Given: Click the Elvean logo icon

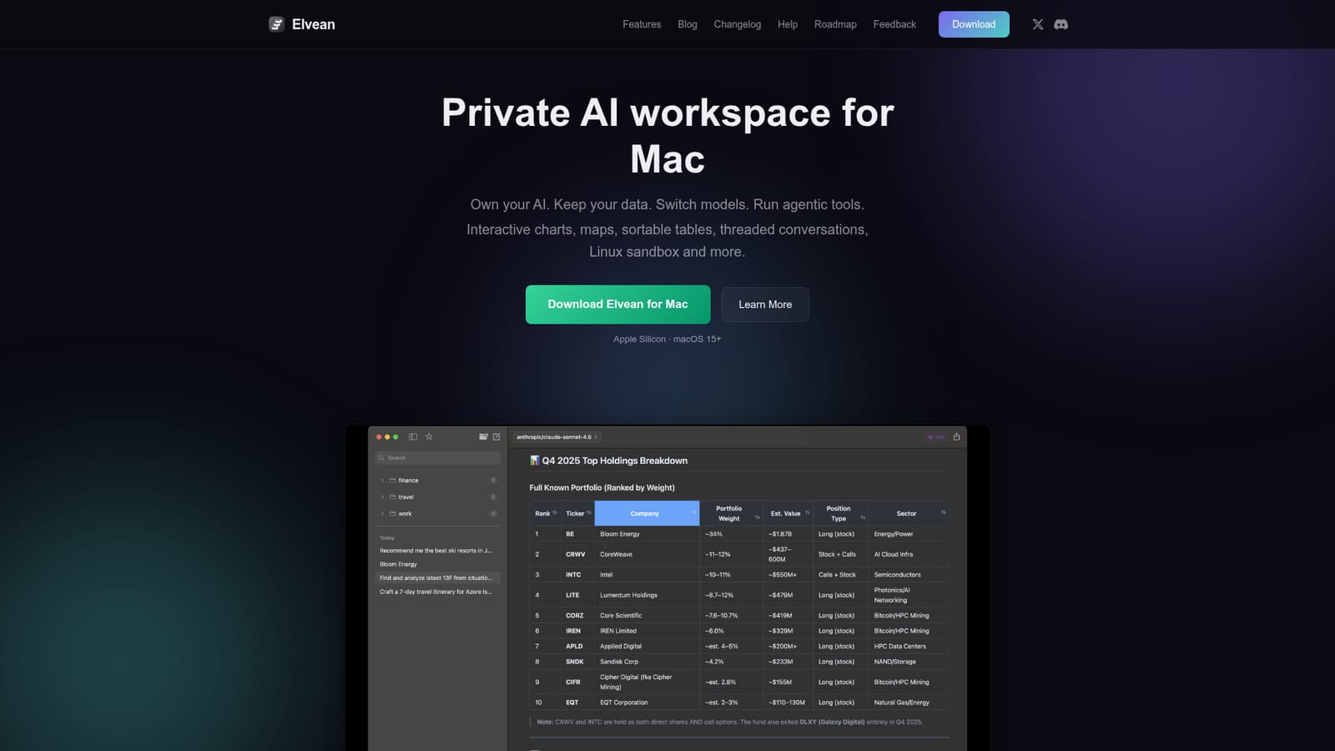Looking at the screenshot, I should [276, 24].
